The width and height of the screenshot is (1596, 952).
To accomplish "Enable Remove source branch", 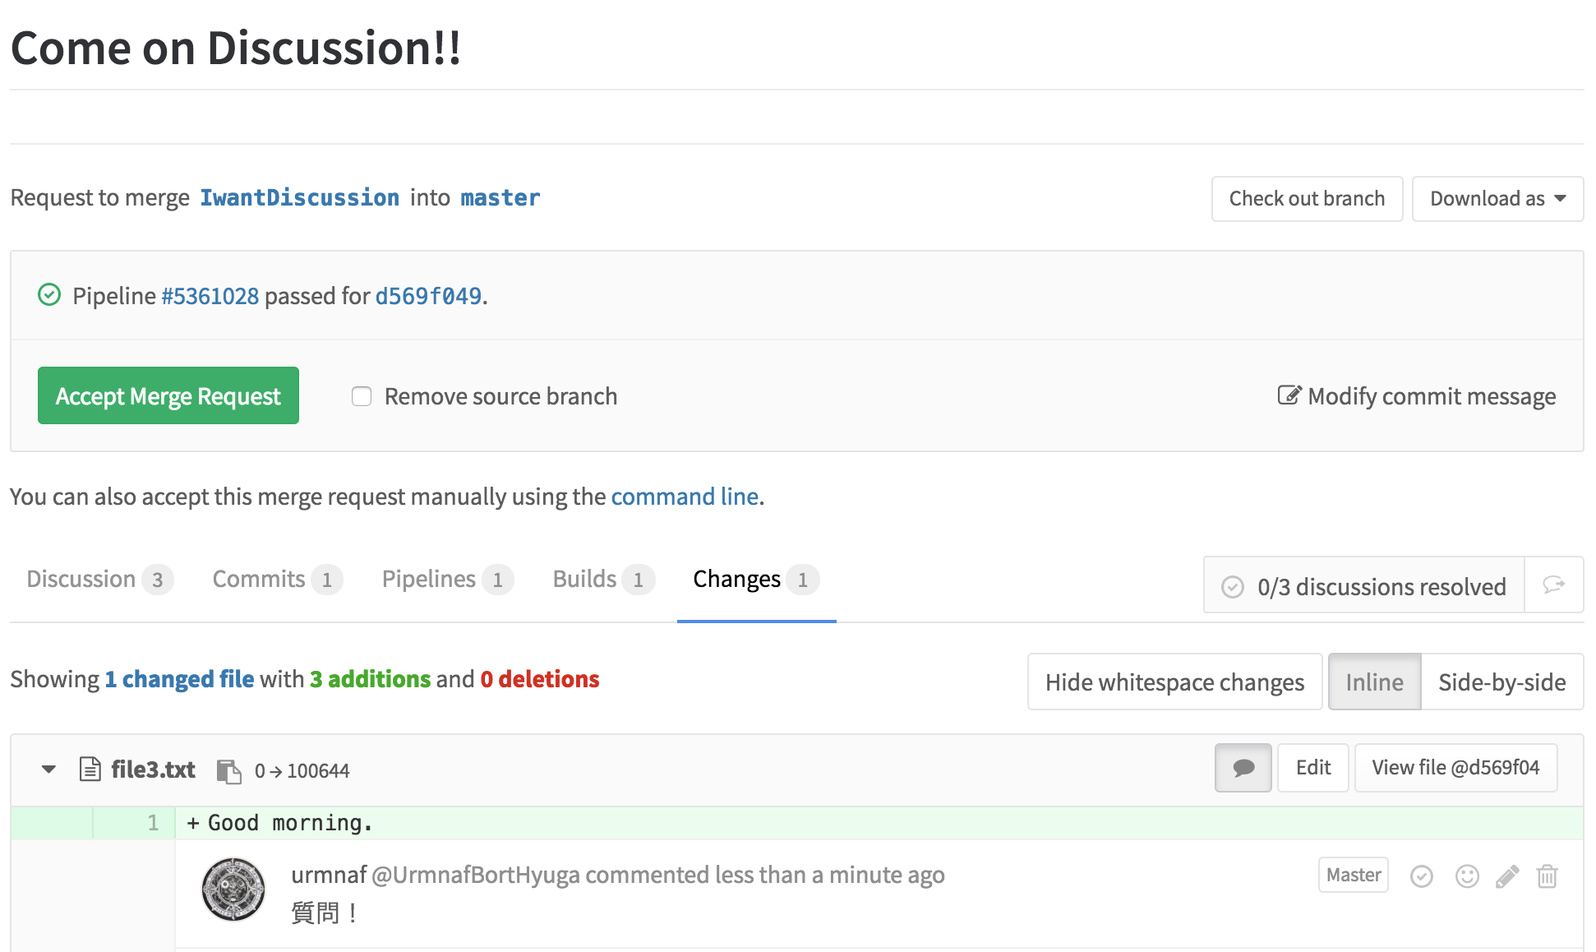I will pyautogui.click(x=362, y=396).
